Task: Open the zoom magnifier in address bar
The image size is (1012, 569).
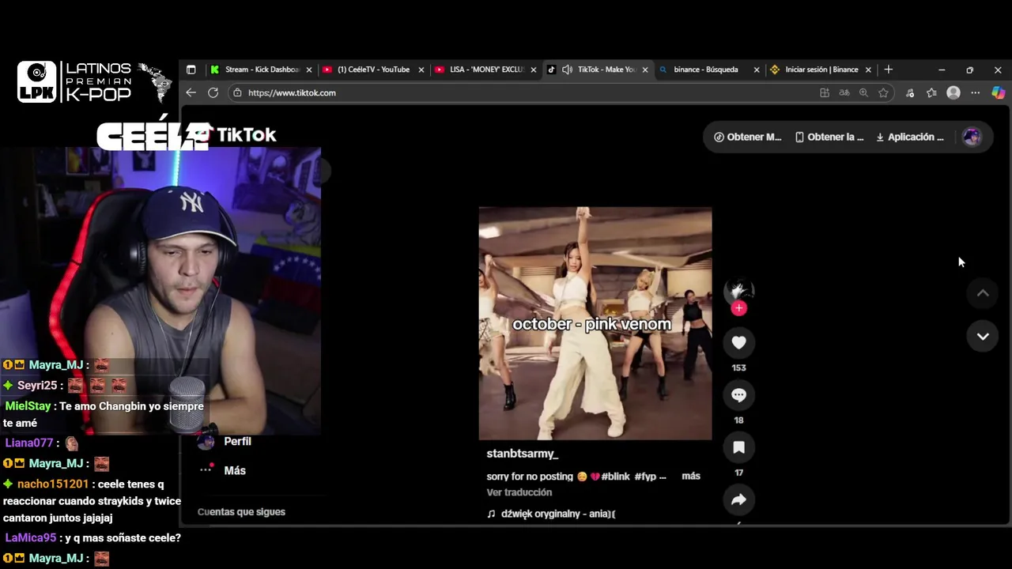Action: [863, 92]
